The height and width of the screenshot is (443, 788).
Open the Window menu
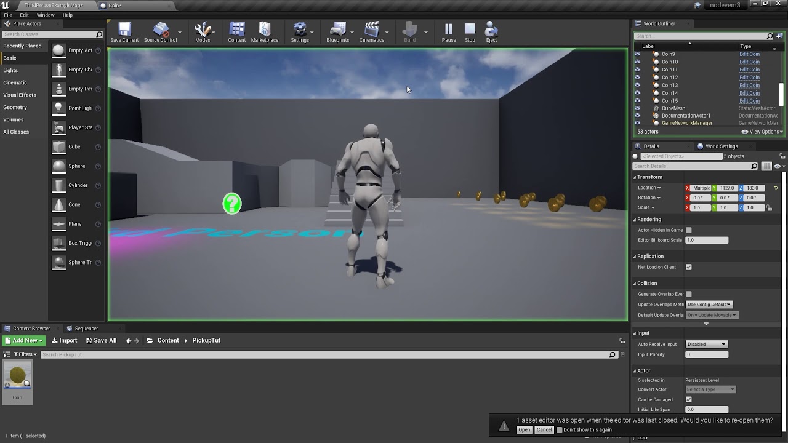point(46,15)
